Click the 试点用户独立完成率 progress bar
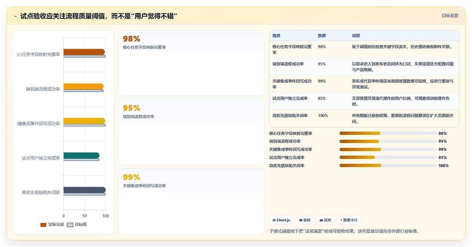 388,157
